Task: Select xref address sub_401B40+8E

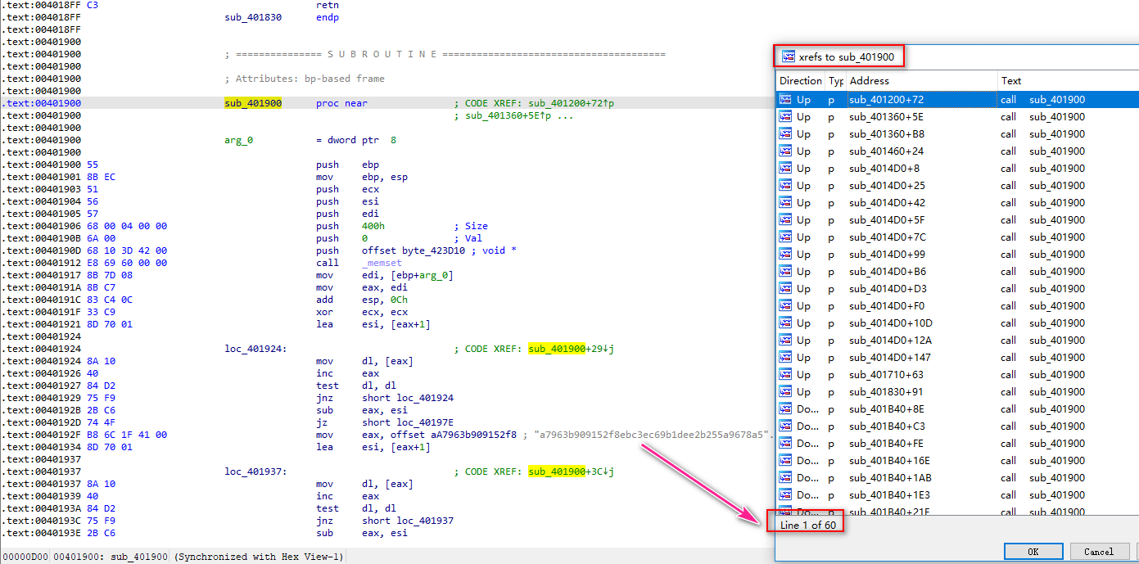Action: click(x=887, y=408)
